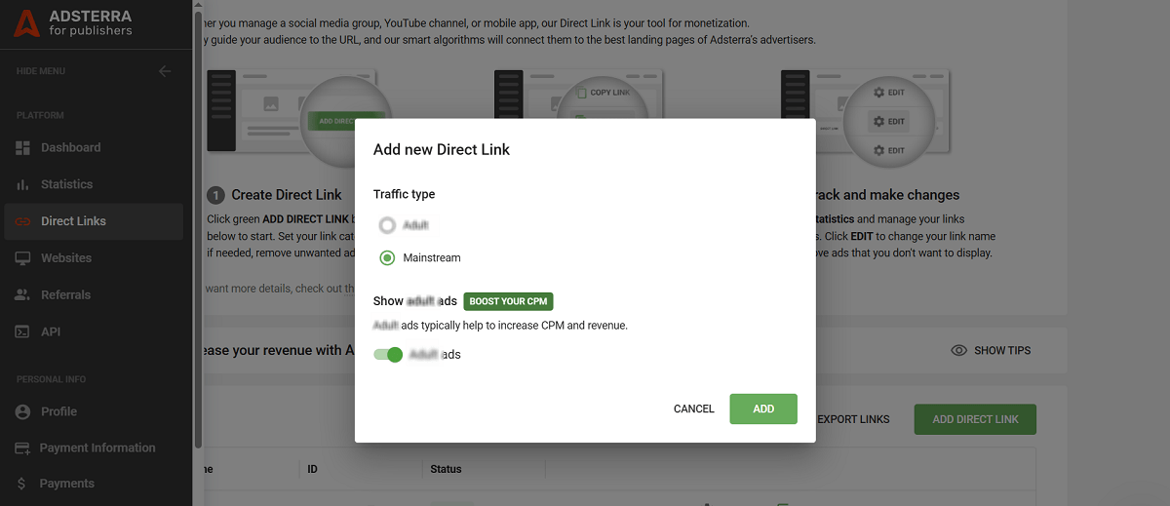
Task: Click the ID column header
Action: (312, 469)
